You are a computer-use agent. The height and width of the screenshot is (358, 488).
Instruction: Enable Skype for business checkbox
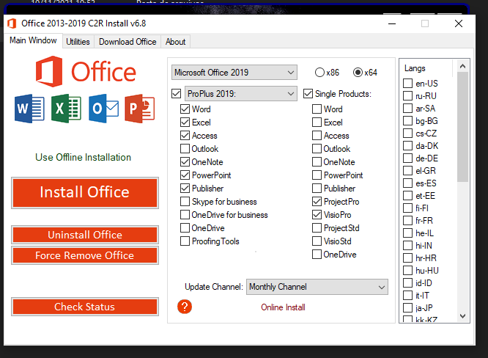pos(185,202)
